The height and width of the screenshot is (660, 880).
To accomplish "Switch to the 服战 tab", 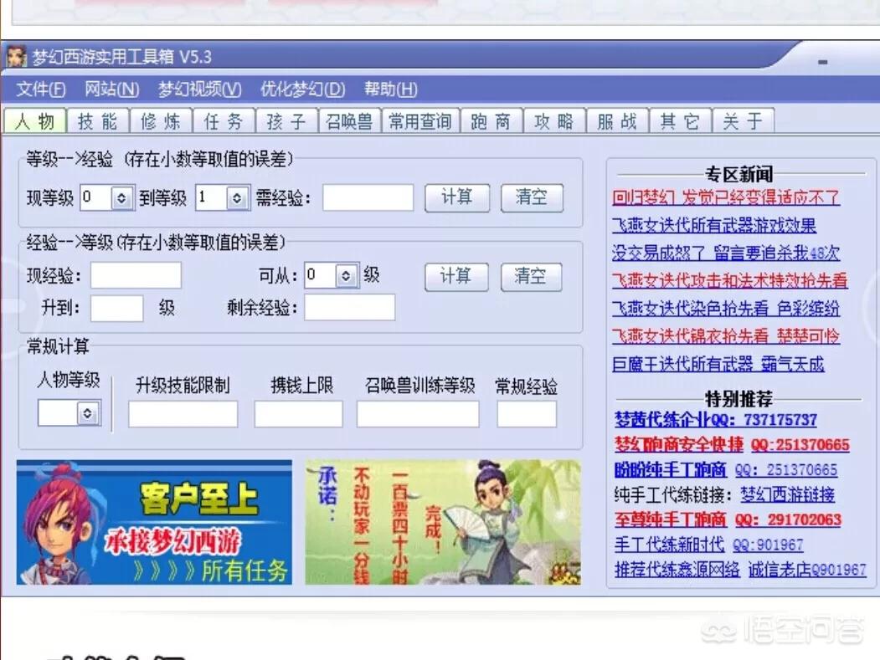I will coord(616,120).
